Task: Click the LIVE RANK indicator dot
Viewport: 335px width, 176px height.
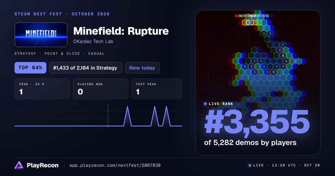Action: [205, 104]
